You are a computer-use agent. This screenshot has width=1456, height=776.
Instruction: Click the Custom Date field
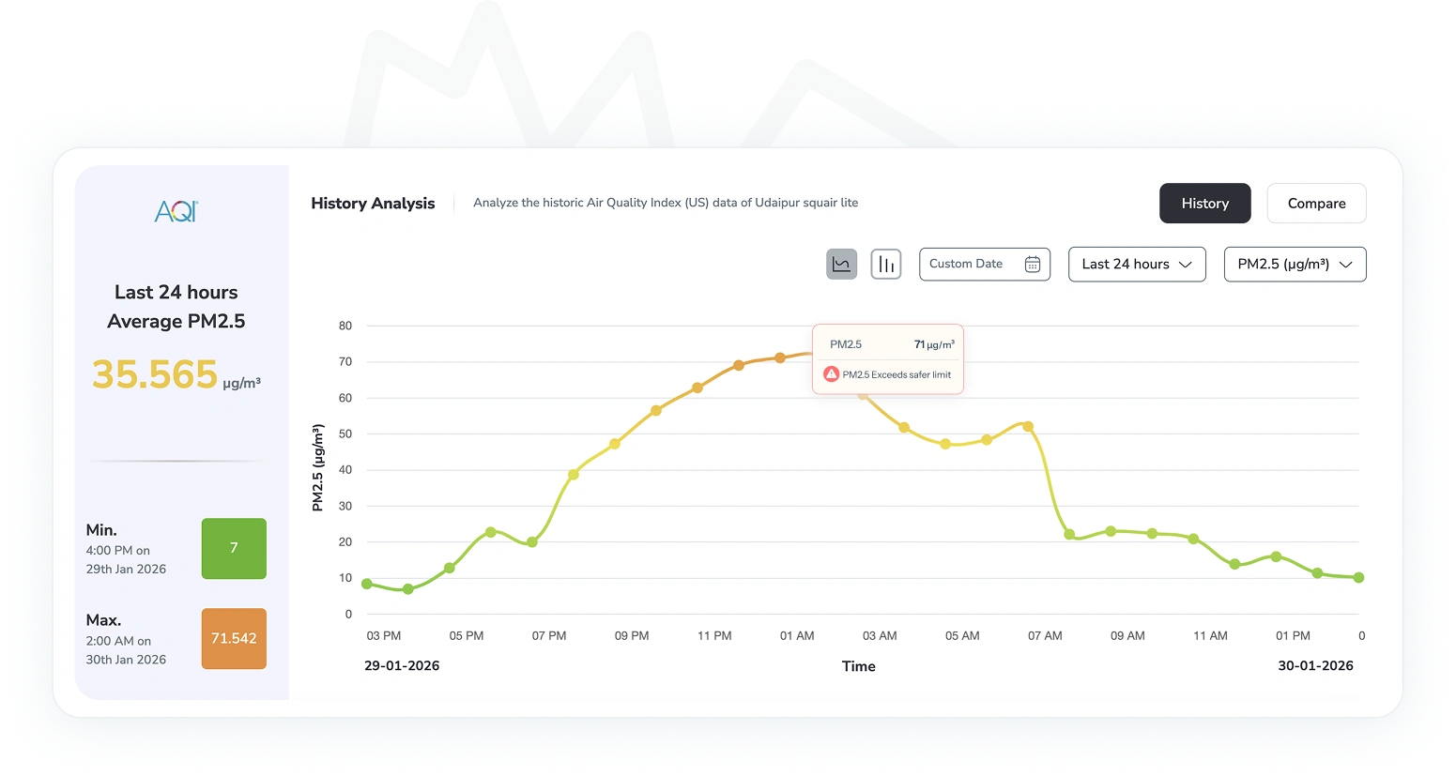point(985,265)
